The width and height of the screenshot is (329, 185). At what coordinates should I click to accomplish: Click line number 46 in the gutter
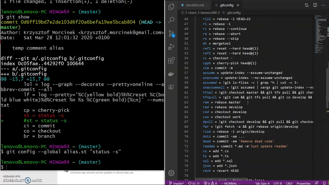[186, 19]
